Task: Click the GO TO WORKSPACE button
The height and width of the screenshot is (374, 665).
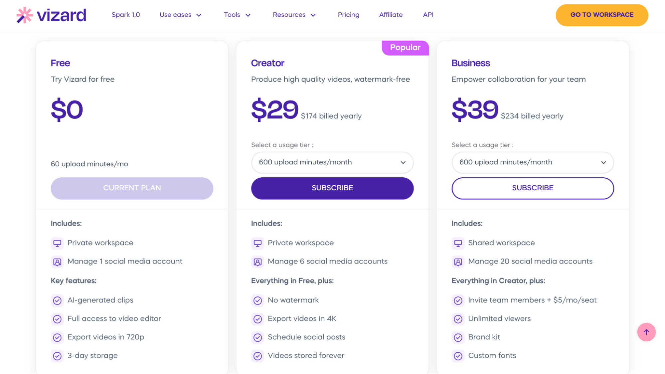Action: tap(601, 15)
